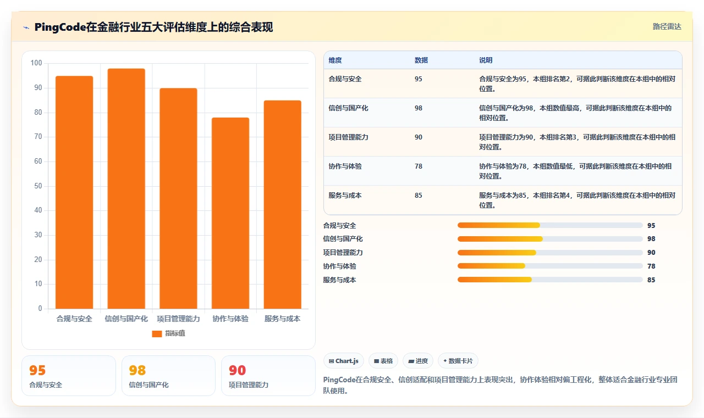Toggle the 指标值 legend item
Screen dimensions: 704x418
point(168,333)
